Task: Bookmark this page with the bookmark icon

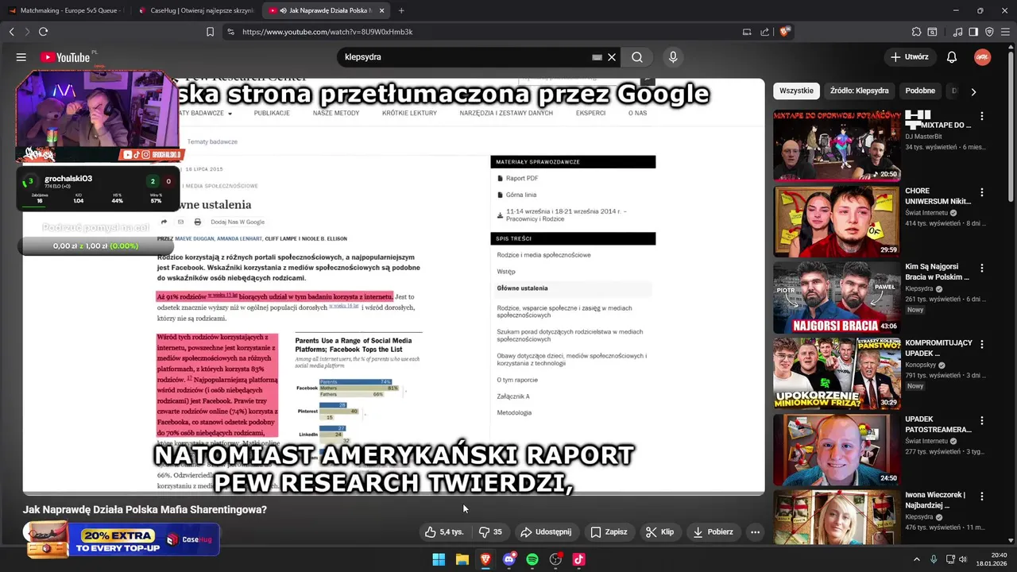Action: pyautogui.click(x=210, y=32)
